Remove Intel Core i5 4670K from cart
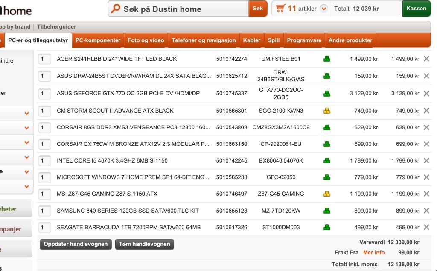Image resolution: width=437 pixels, height=271 pixels. click(426, 160)
